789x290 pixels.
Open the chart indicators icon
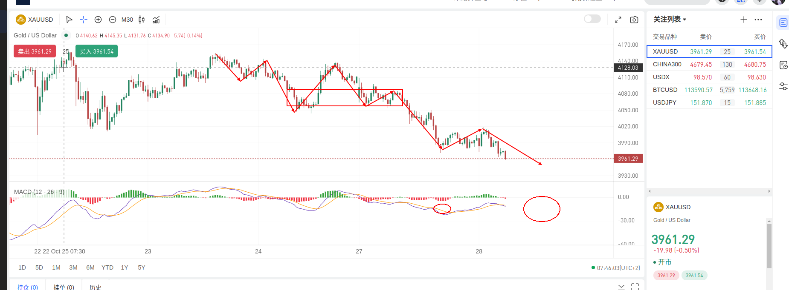click(156, 20)
